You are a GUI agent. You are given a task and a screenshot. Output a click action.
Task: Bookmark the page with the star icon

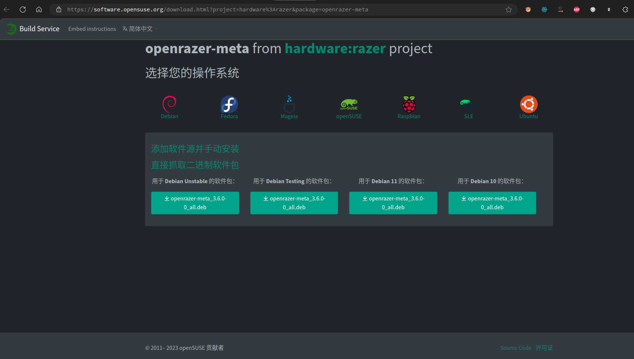(x=509, y=10)
